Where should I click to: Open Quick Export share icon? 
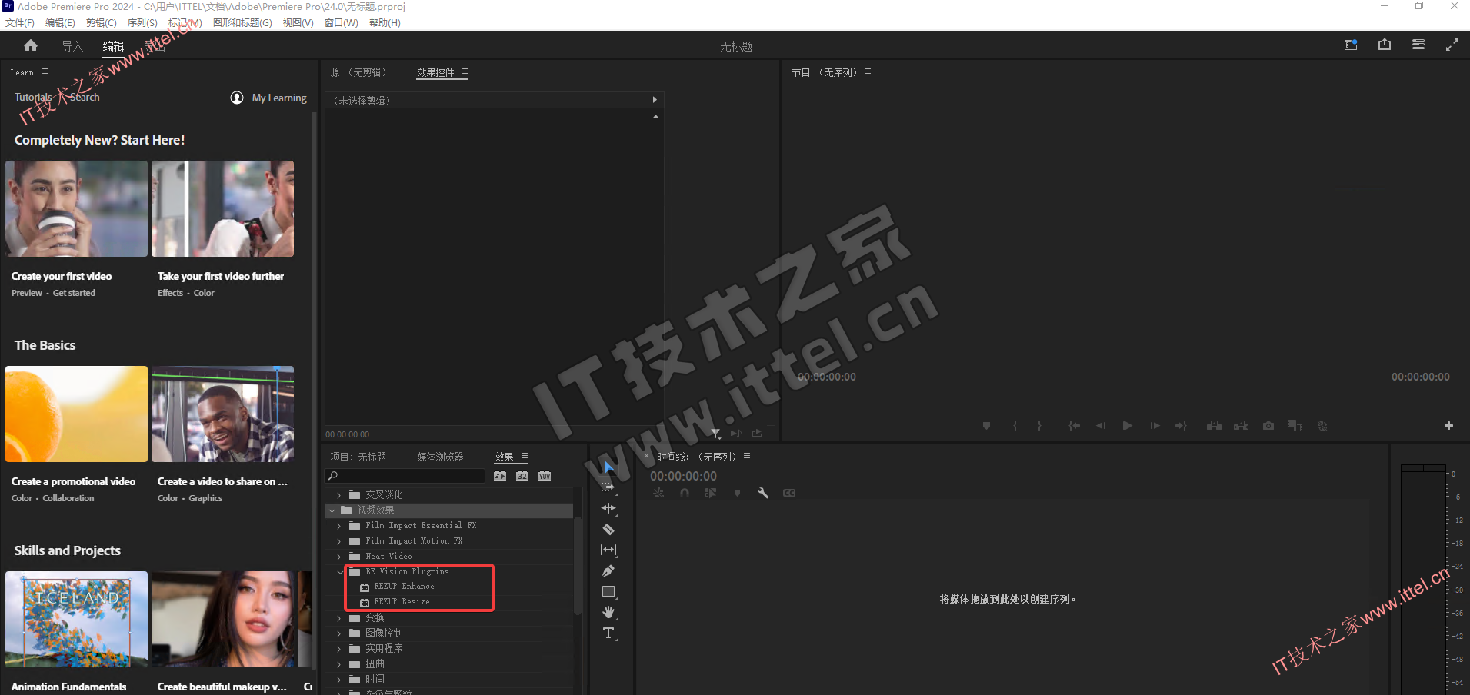(1385, 45)
